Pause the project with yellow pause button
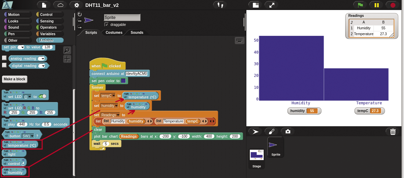This screenshot has height=178, width=405. pyautogui.click(x=376, y=5)
